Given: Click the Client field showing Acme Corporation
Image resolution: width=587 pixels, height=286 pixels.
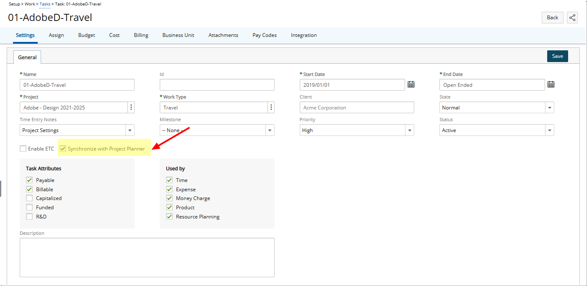Looking at the screenshot, I should click(357, 107).
